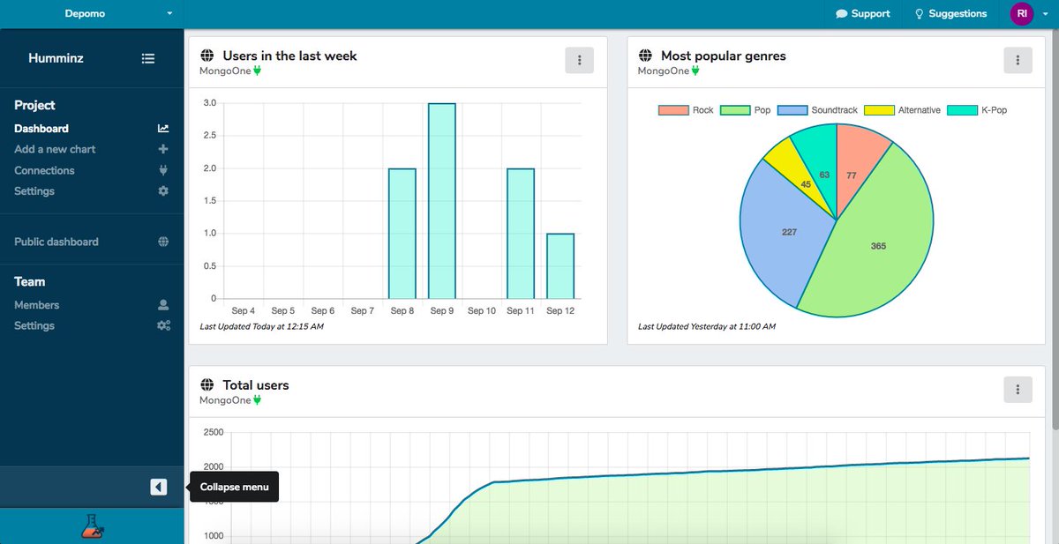Click the Project section heading
Image resolution: width=1059 pixels, height=544 pixels.
point(34,105)
